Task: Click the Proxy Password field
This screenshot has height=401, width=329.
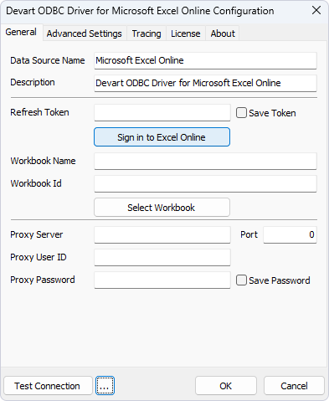Action: (162, 280)
